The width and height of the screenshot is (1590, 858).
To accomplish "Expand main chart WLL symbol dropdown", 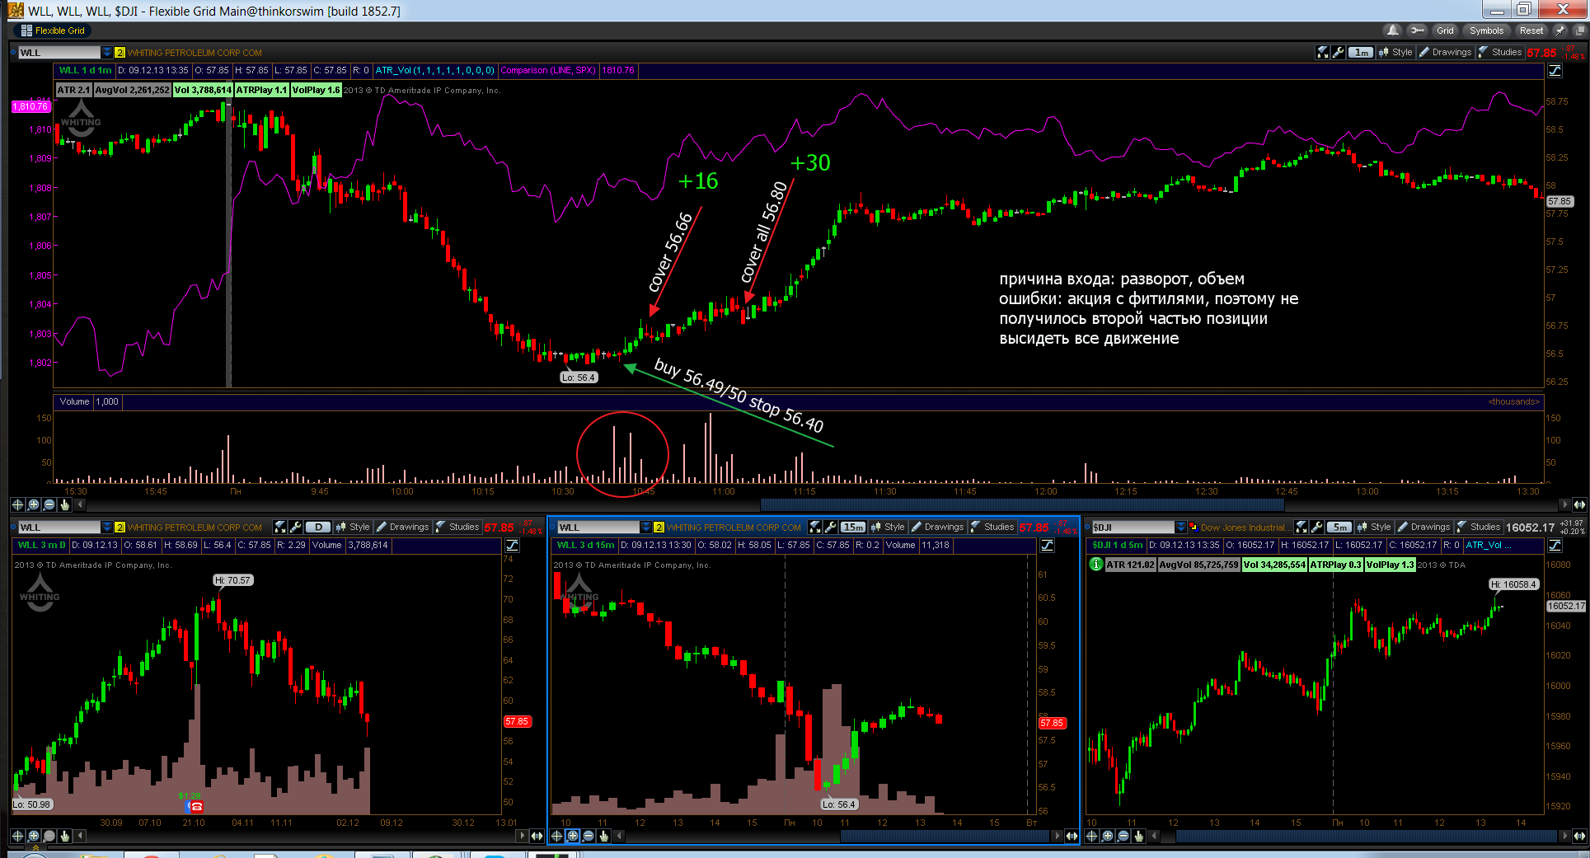I will click(x=106, y=53).
